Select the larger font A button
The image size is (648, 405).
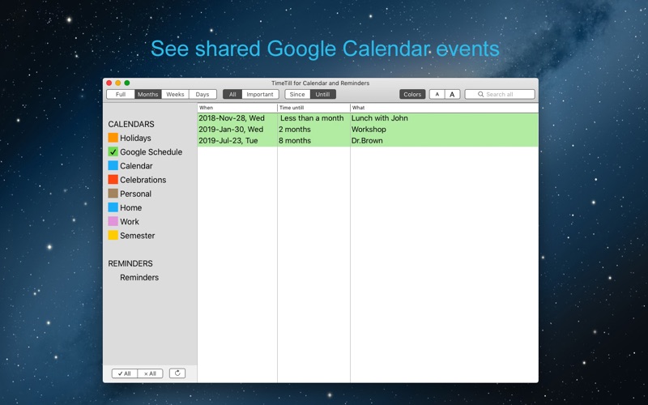452,94
